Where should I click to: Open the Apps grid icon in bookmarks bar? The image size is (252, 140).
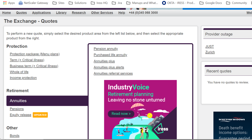pyautogui.click(x=5, y=3)
